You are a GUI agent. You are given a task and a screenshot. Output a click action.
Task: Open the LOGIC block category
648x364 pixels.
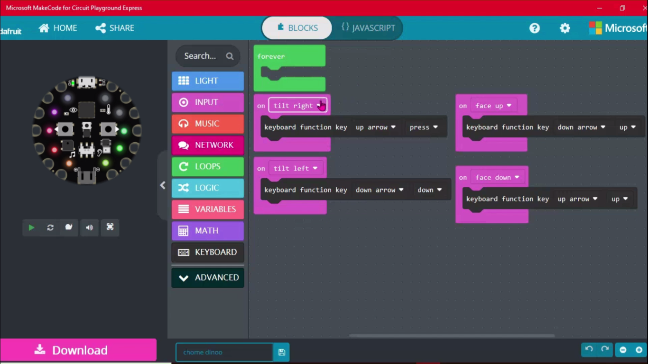(208, 188)
